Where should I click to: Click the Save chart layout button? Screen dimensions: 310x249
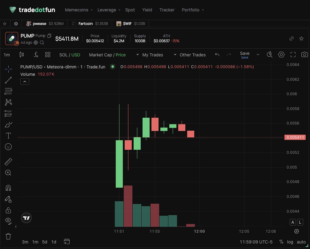tap(244, 53)
